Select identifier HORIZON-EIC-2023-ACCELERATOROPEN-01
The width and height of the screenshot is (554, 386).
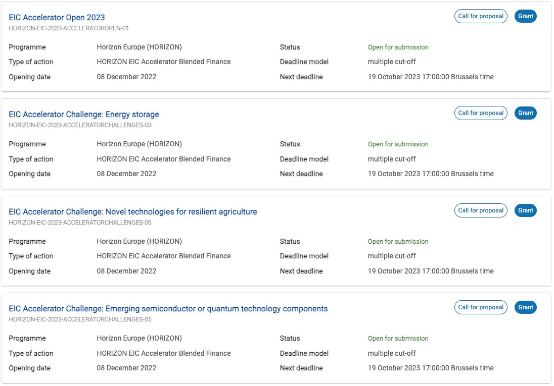click(69, 28)
